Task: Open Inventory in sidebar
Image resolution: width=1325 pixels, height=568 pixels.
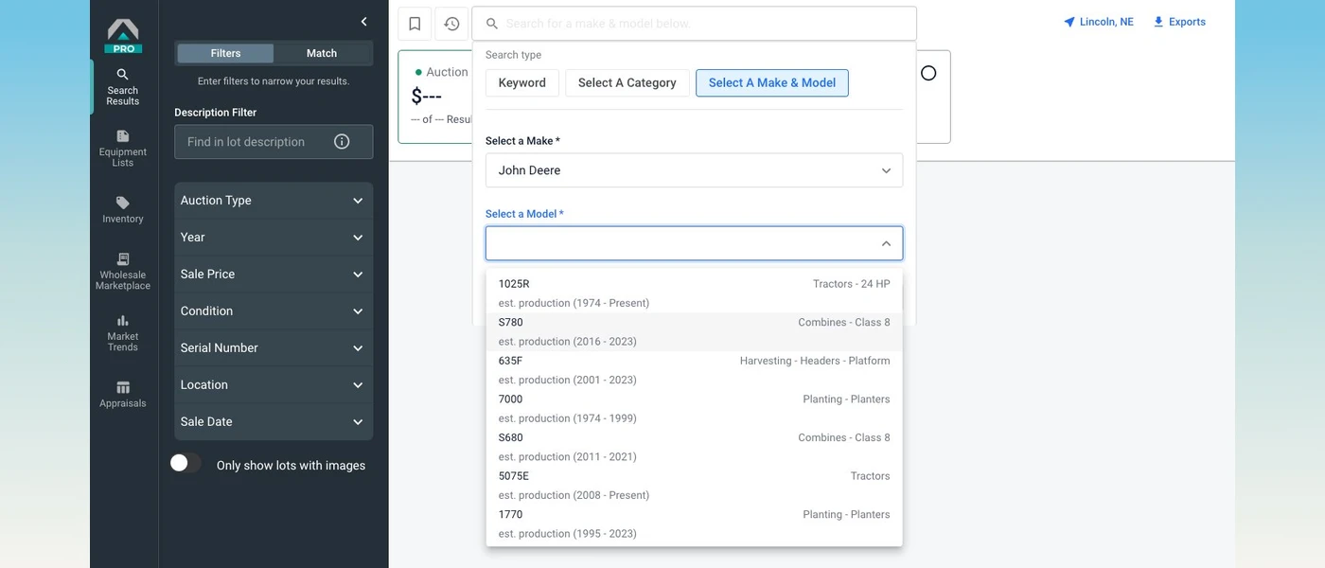Action: (x=123, y=209)
